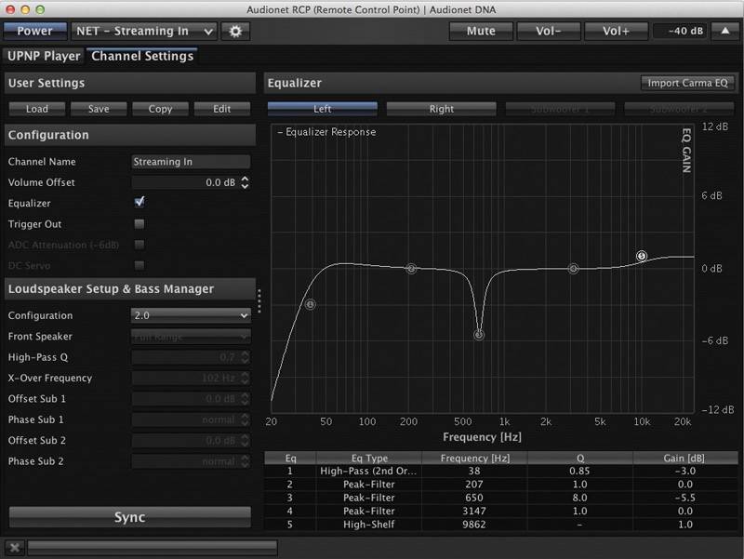Click the Channel Name input field
Viewport: 744px width, 559px height.
191,162
